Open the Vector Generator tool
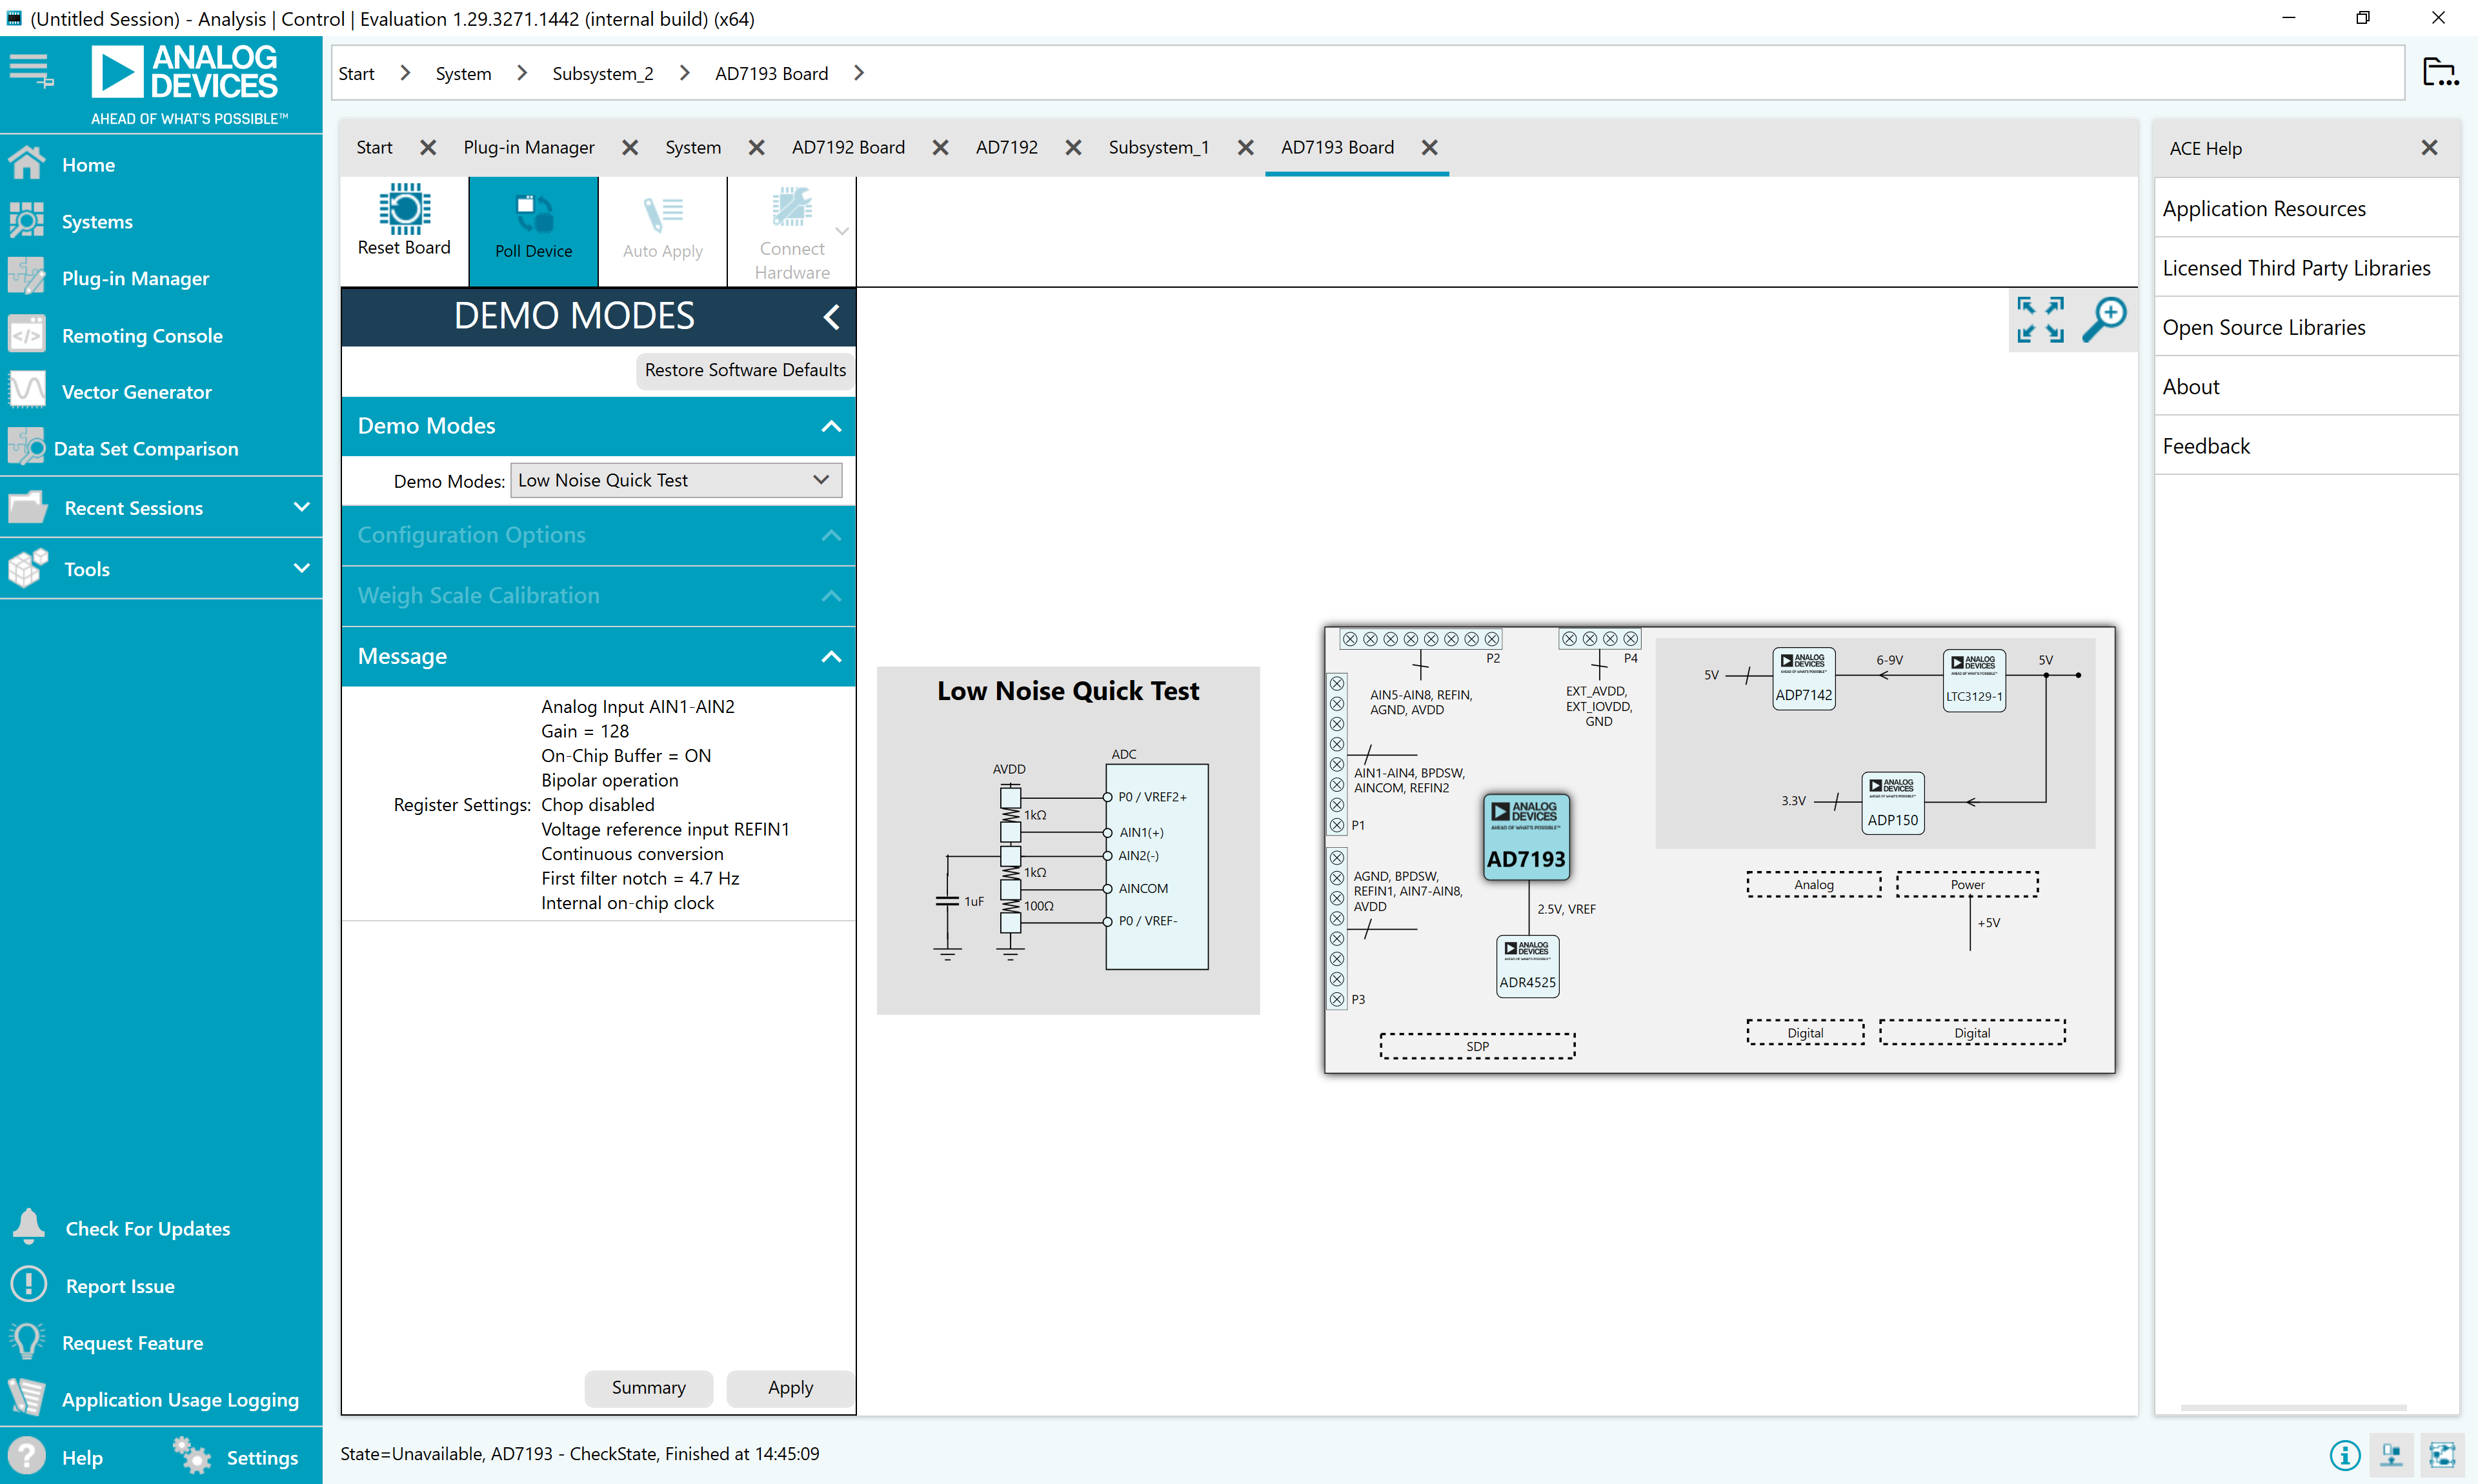This screenshot has height=1484, width=2478. point(136,392)
